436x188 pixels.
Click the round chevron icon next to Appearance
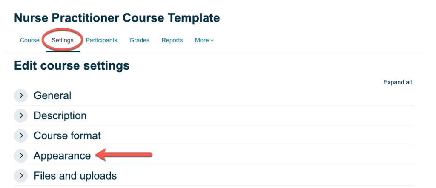click(x=20, y=156)
